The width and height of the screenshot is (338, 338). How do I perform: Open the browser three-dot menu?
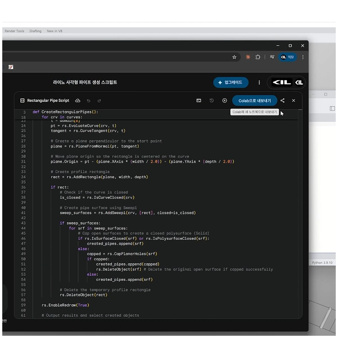303,57
